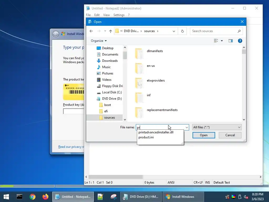
Task: Choose printadvancedinstaller.dll suggestion
Action: pyautogui.click(x=156, y=132)
